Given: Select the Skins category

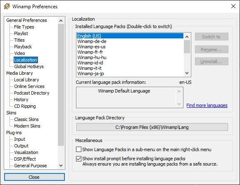Looking at the screenshot, I should 11,113.
